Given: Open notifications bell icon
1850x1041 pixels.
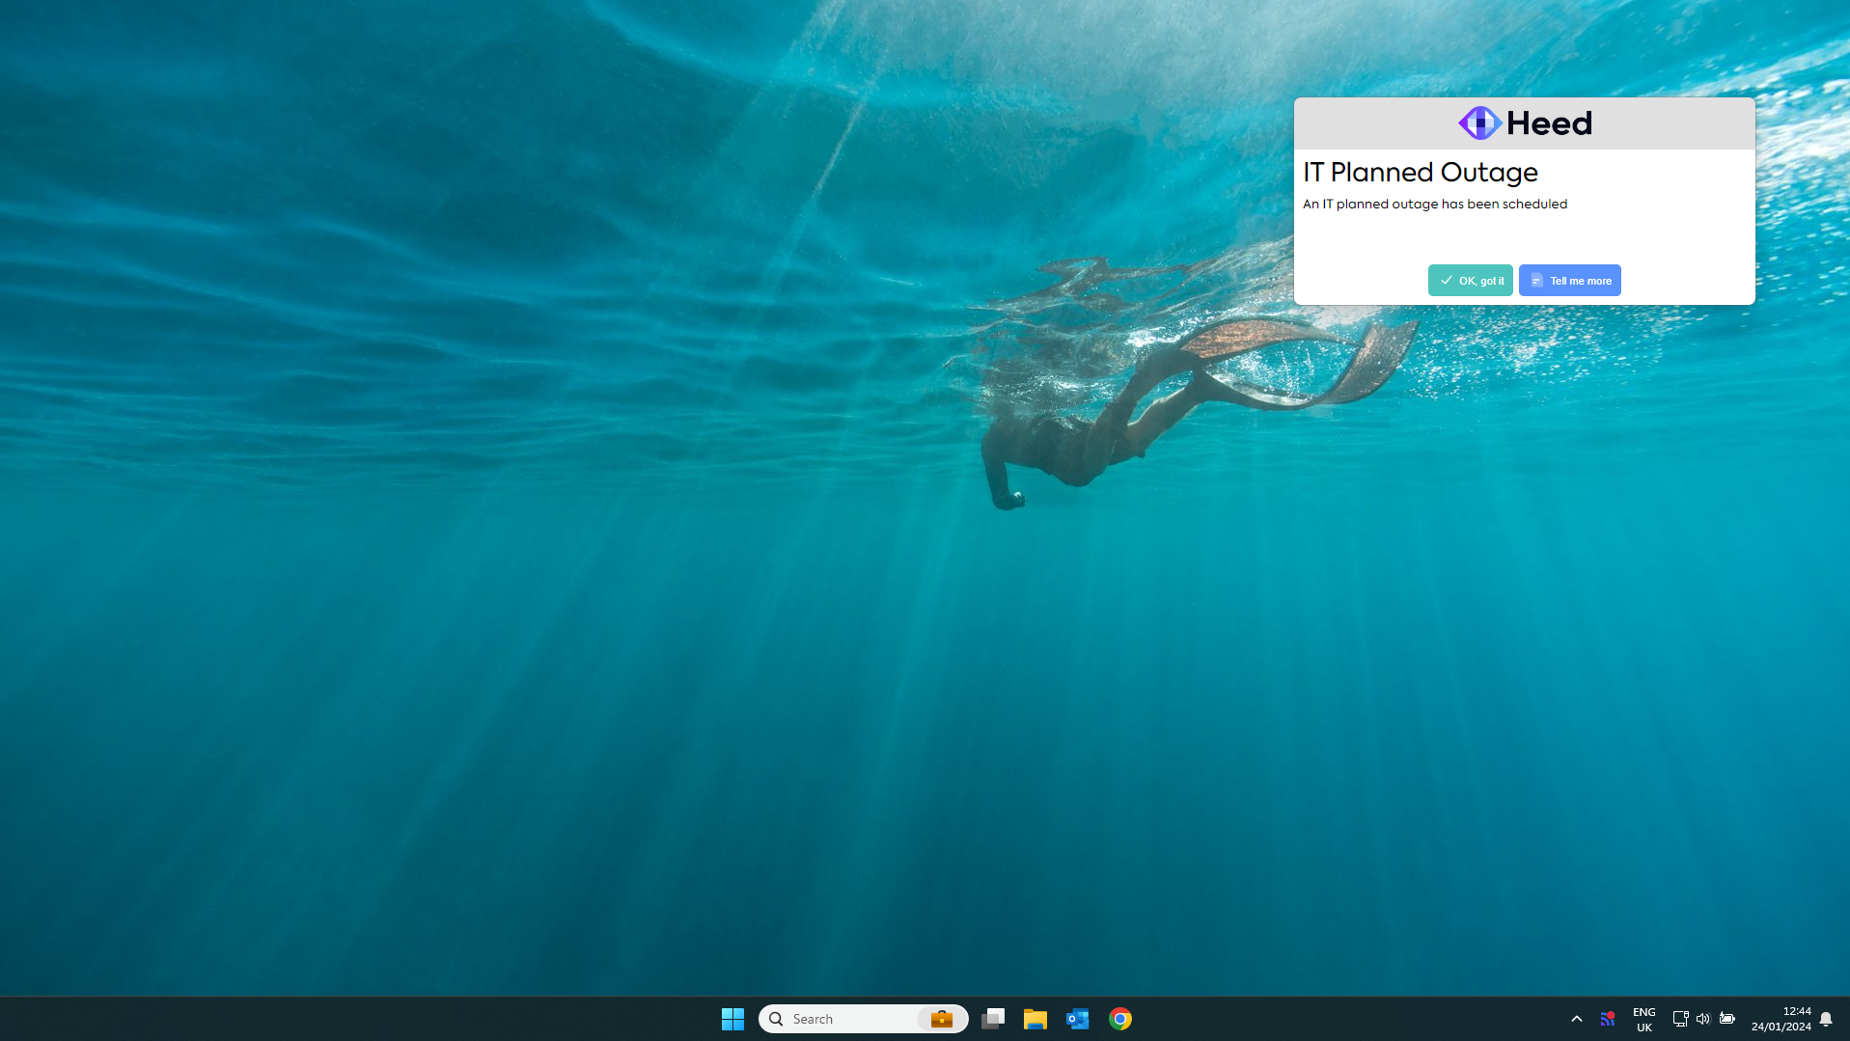Looking at the screenshot, I should (x=1826, y=1019).
